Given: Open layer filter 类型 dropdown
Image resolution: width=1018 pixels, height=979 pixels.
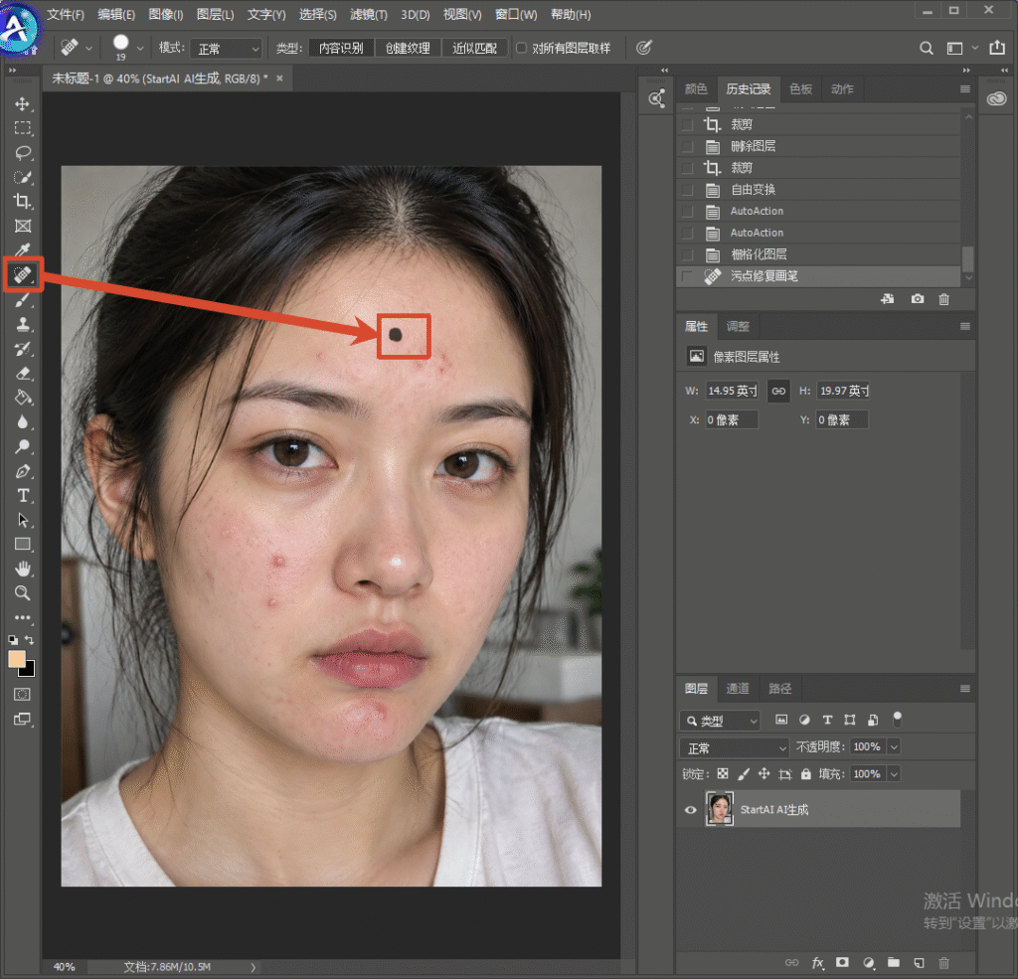Looking at the screenshot, I should 721,721.
